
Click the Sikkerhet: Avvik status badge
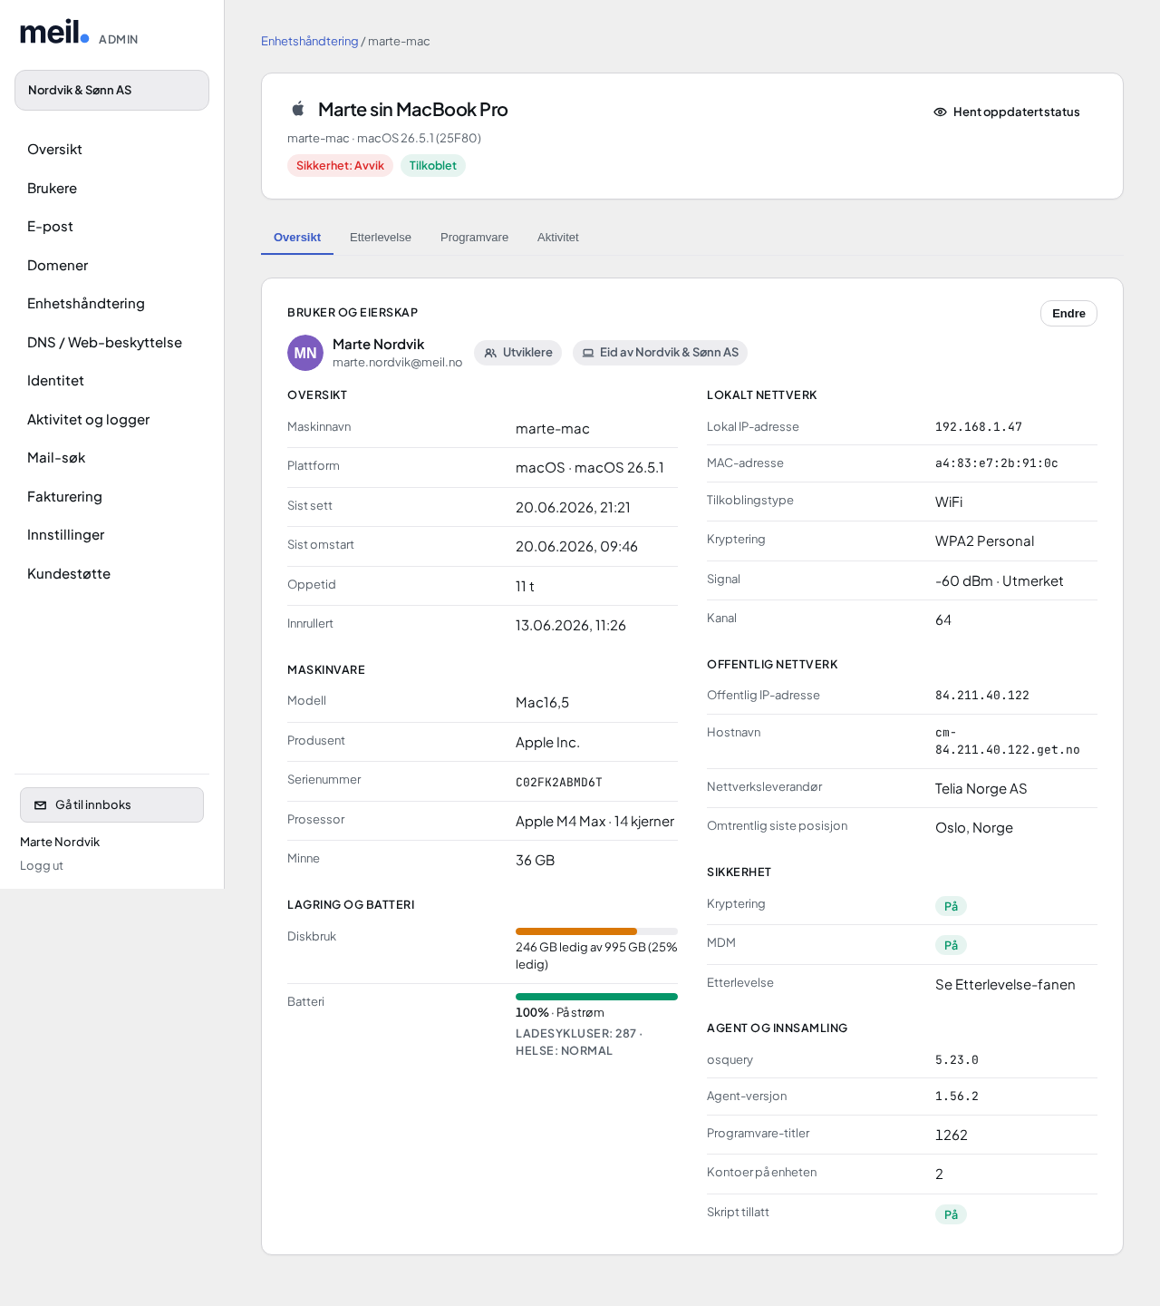click(340, 166)
